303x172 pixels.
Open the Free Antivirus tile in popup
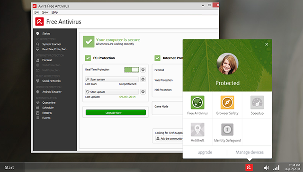(x=197, y=105)
